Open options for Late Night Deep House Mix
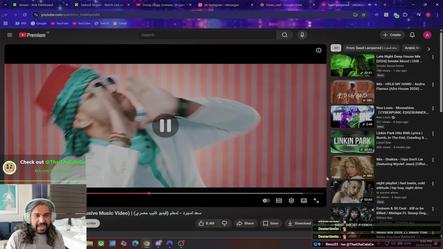 point(433,57)
